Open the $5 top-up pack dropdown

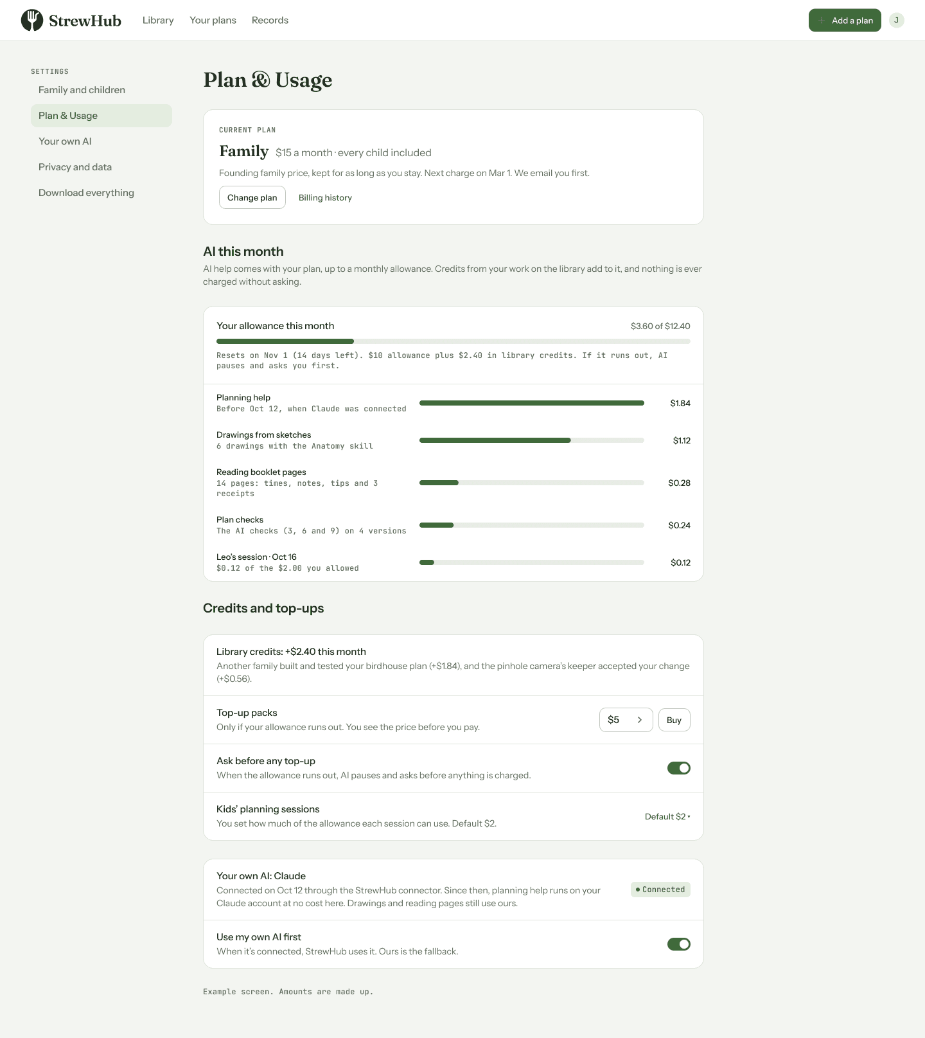(x=626, y=720)
